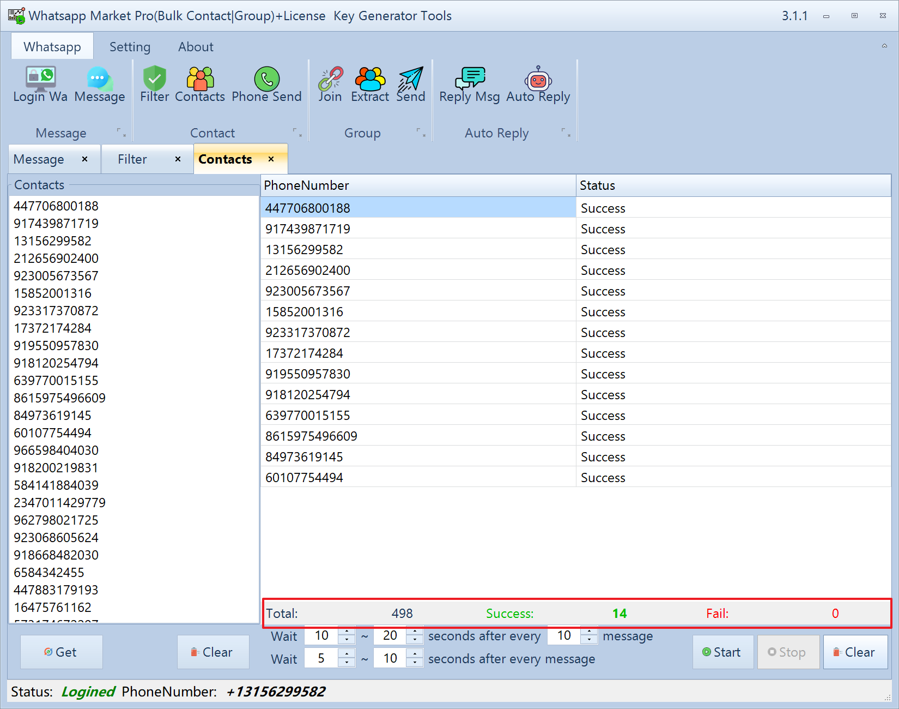
Task: Clear the contacts list on left
Action: pyautogui.click(x=213, y=652)
